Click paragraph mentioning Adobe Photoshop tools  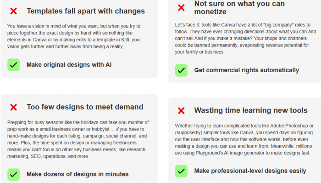click(244, 139)
